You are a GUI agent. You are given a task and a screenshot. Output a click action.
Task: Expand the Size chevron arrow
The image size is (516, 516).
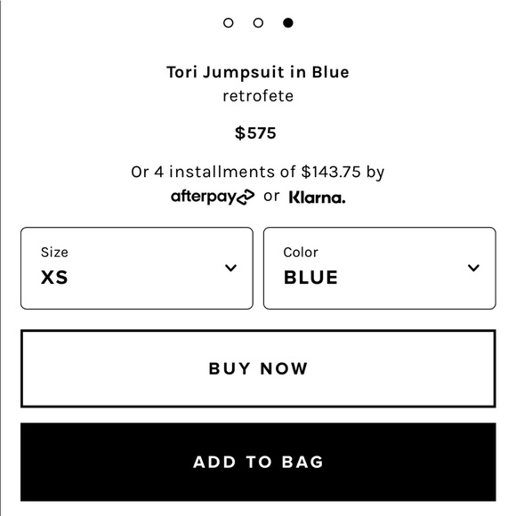(x=230, y=268)
